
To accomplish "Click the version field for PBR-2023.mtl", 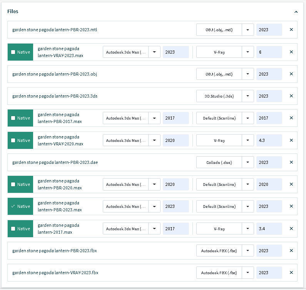I will tap(269, 30).
